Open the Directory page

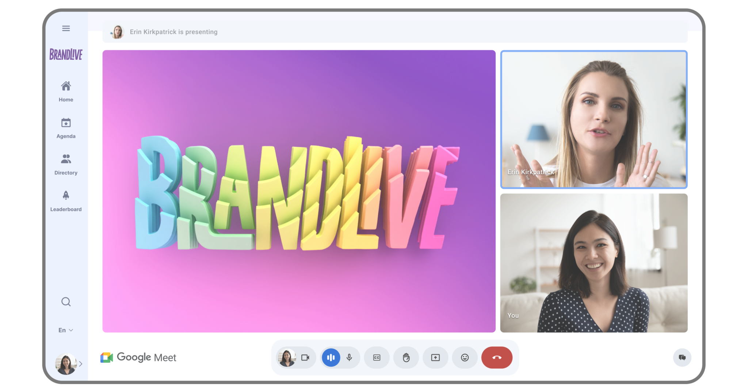point(66,164)
